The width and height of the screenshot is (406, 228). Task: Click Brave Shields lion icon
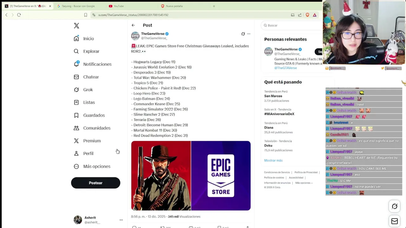tap(307, 15)
